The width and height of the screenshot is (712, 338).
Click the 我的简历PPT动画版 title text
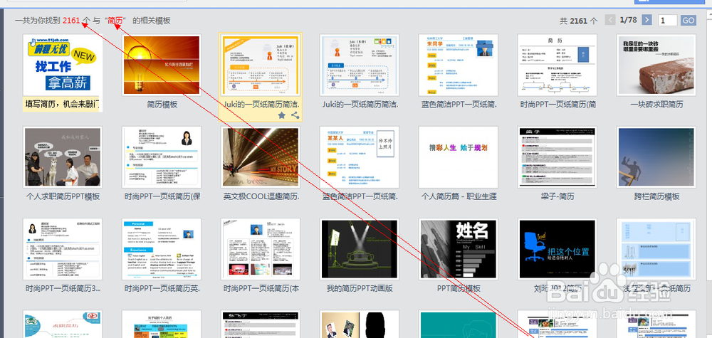pos(360,289)
